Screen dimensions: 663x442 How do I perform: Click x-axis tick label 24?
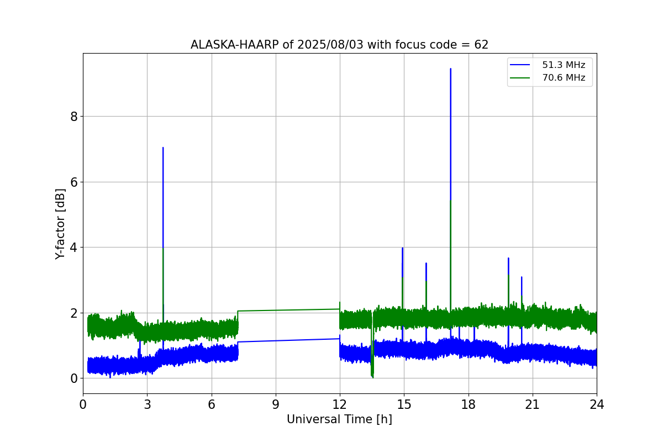point(597,404)
